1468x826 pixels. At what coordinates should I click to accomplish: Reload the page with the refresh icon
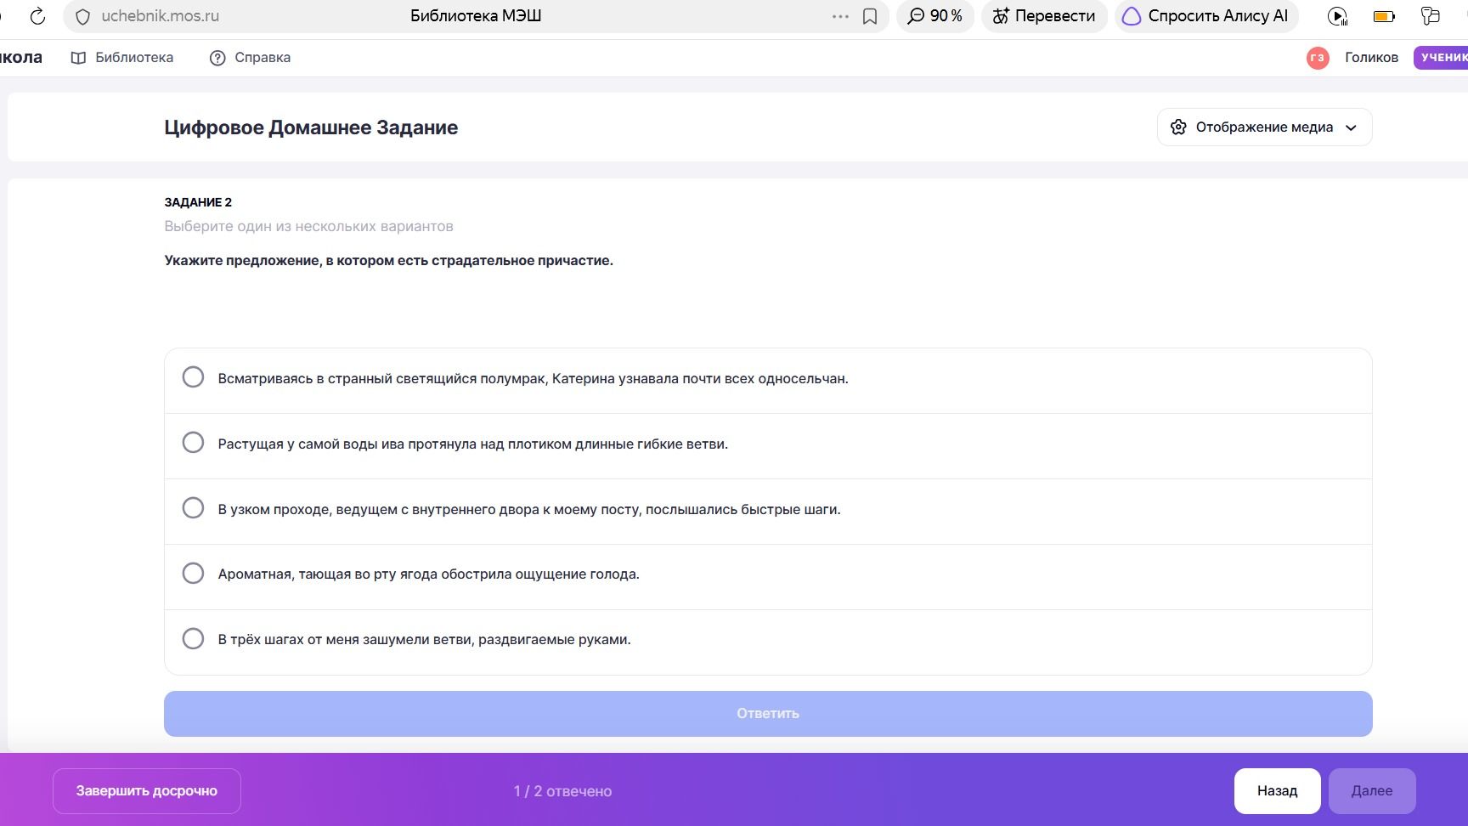pyautogui.click(x=37, y=16)
